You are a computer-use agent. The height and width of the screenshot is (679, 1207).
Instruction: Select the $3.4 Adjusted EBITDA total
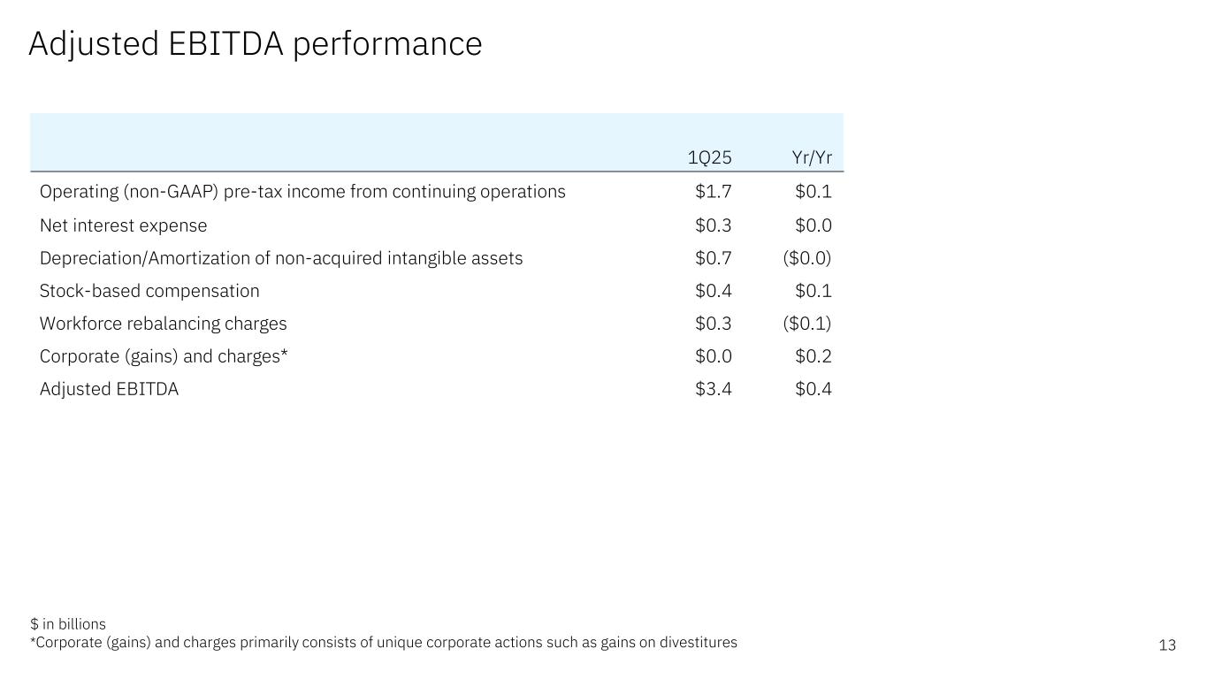click(713, 389)
